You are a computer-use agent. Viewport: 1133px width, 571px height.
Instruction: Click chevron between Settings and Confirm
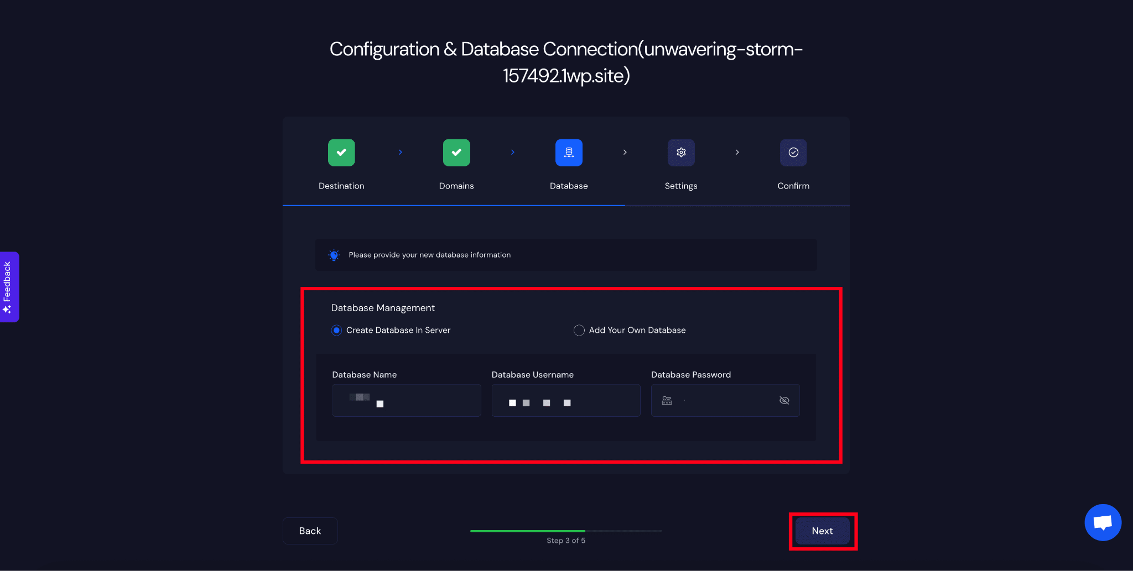point(737,153)
